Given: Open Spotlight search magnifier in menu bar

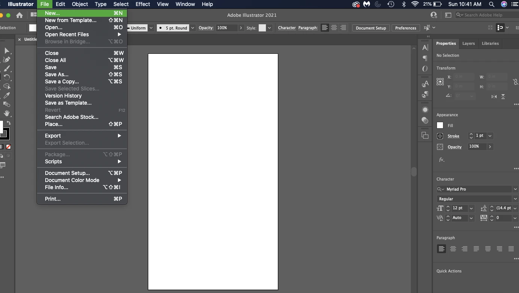Looking at the screenshot, I should tap(492, 4).
